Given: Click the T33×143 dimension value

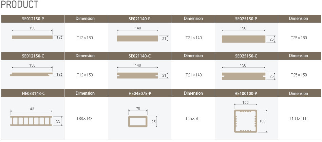Looking at the screenshot, I should click(x=84, y=119).
